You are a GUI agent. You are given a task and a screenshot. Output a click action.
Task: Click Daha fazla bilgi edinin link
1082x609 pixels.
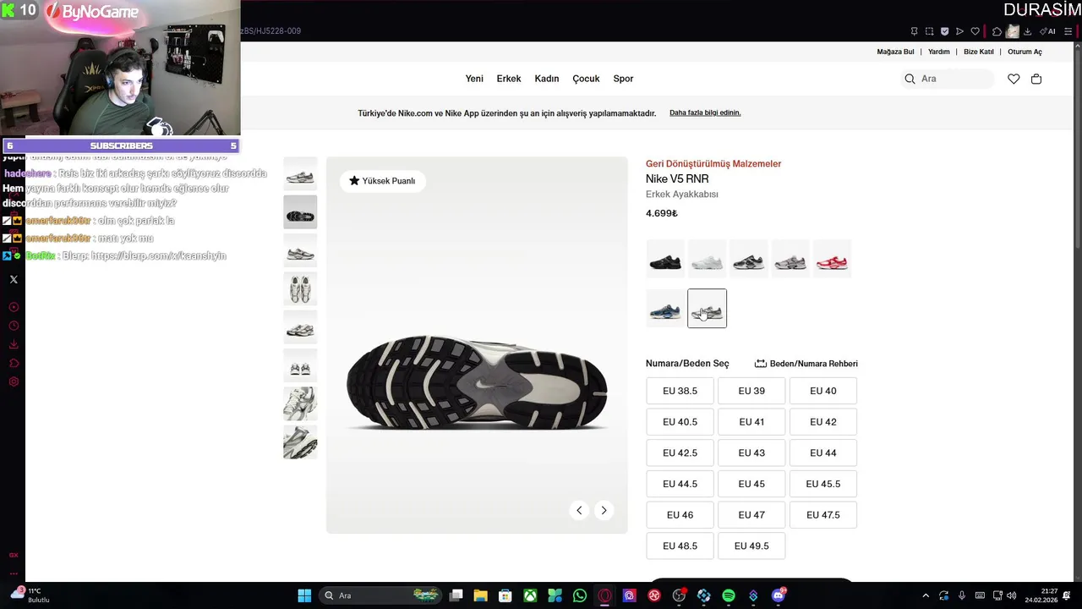[705, 112]
